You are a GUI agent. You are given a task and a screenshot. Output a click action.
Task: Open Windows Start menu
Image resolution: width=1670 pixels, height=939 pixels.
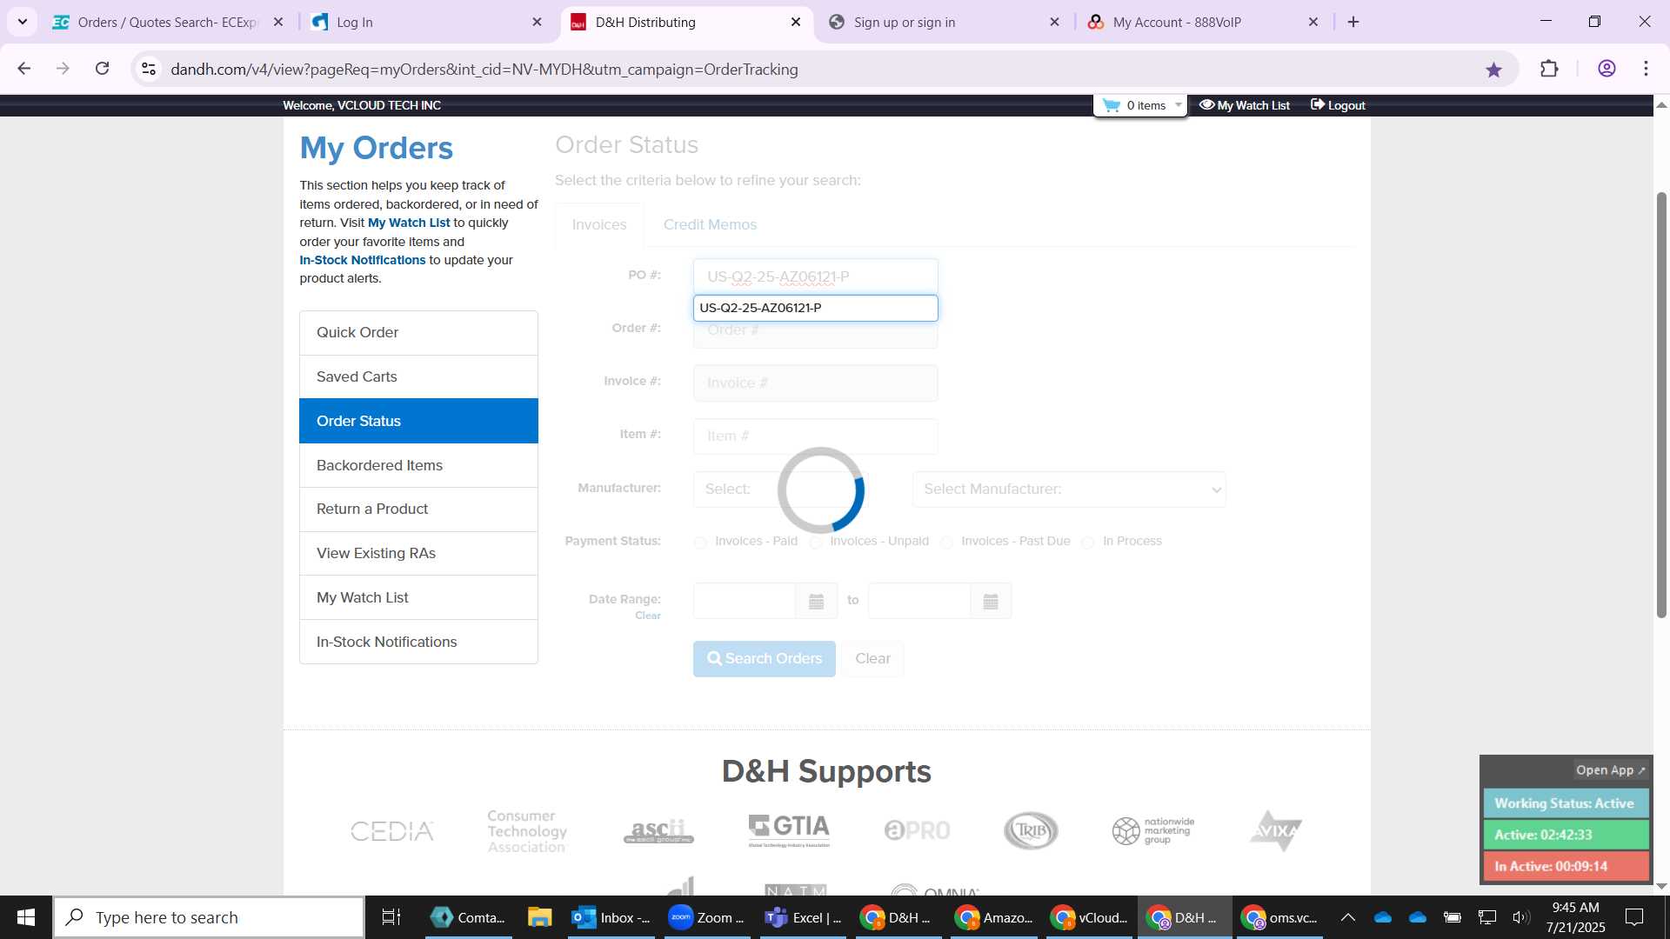(26, 917)
